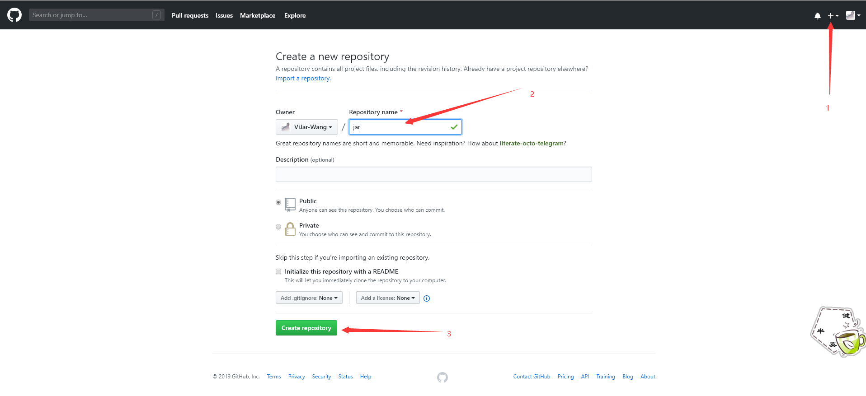Screen dimensions: 866x396
Task: Open Marketplace from top navigation
Action: tap(258, 15)
